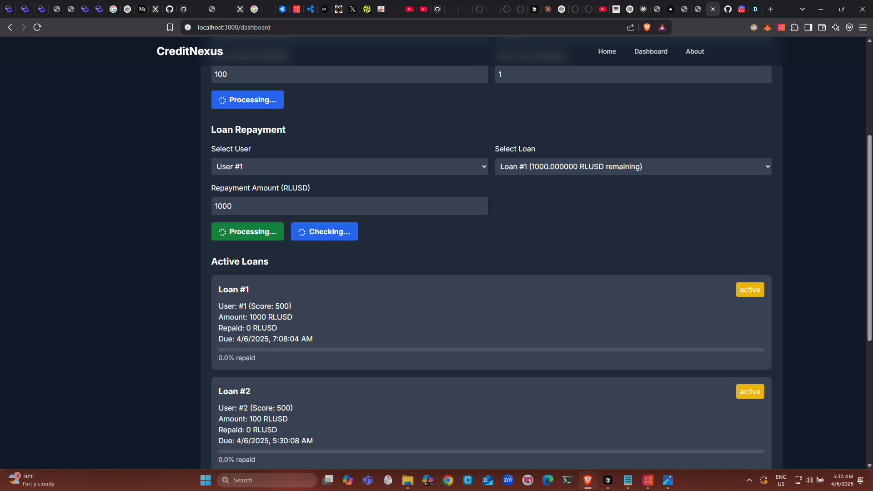Click the Brave Rewards triangle icon
The height and width of the screenshot is (491, 873).
coord(662,27)
